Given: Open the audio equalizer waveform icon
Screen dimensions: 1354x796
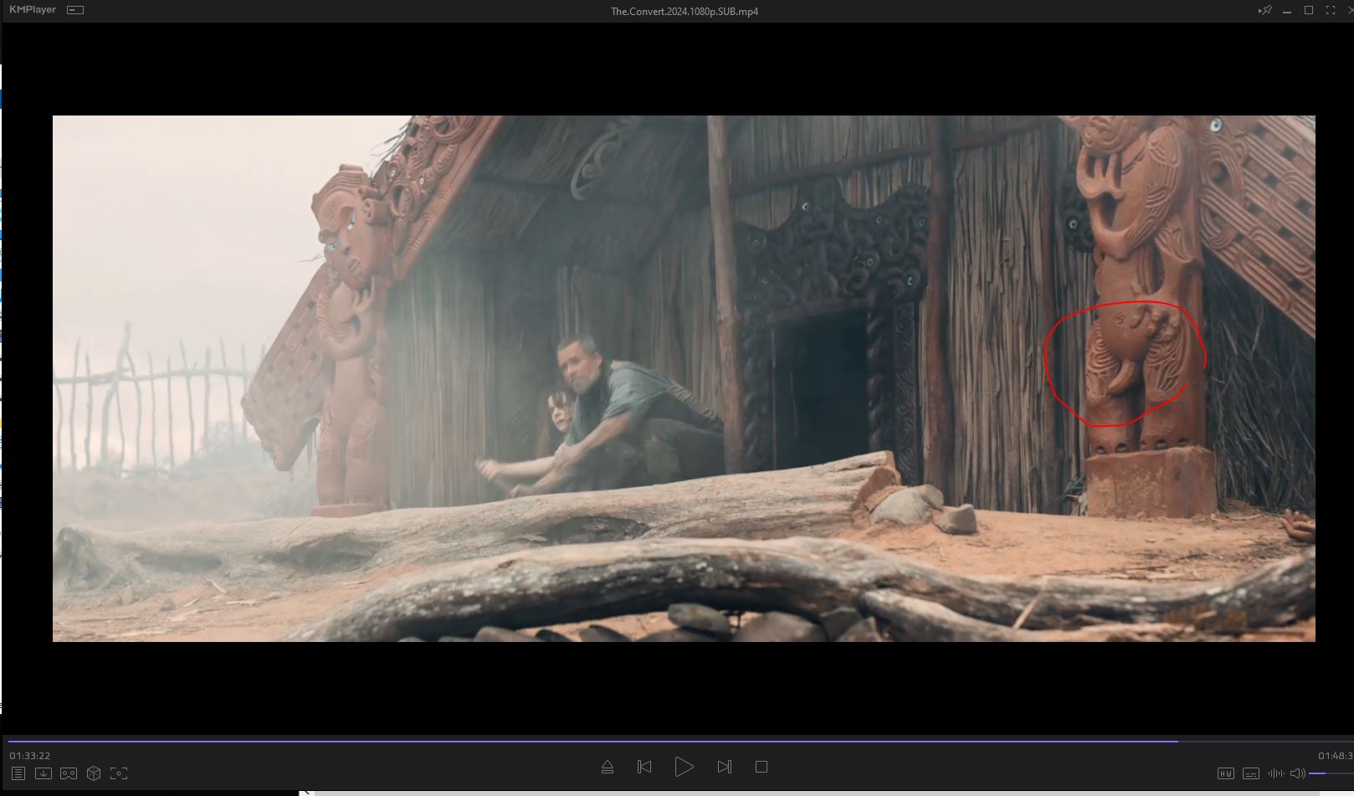Looking at the screenshot, I should point(1275,773).
